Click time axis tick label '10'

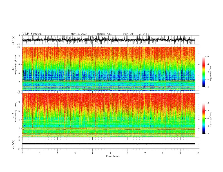198,153
